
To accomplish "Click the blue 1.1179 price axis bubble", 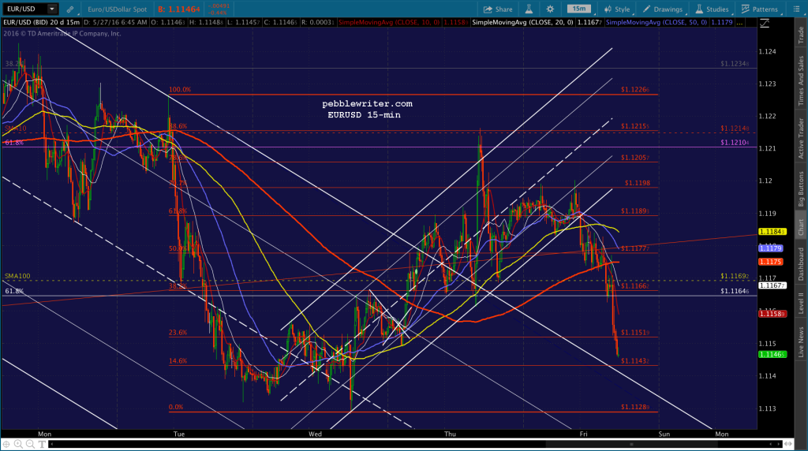I will (x=771, y=248).
